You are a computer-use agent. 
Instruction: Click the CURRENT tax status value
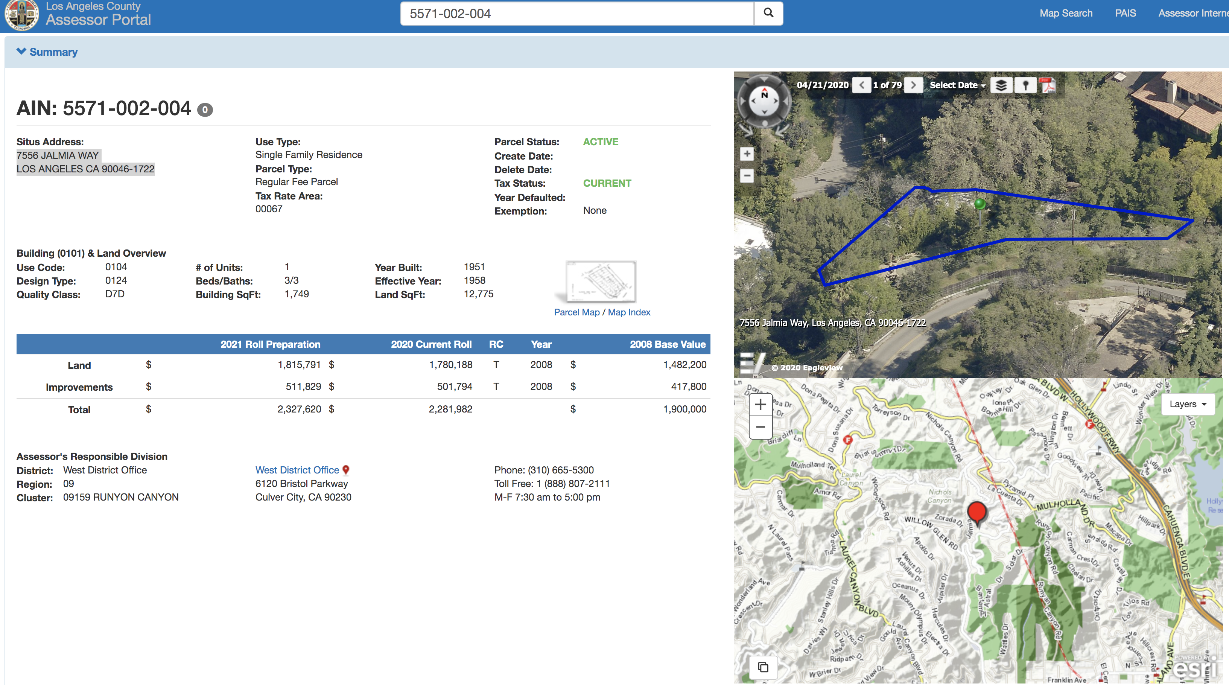coord(607,183)
